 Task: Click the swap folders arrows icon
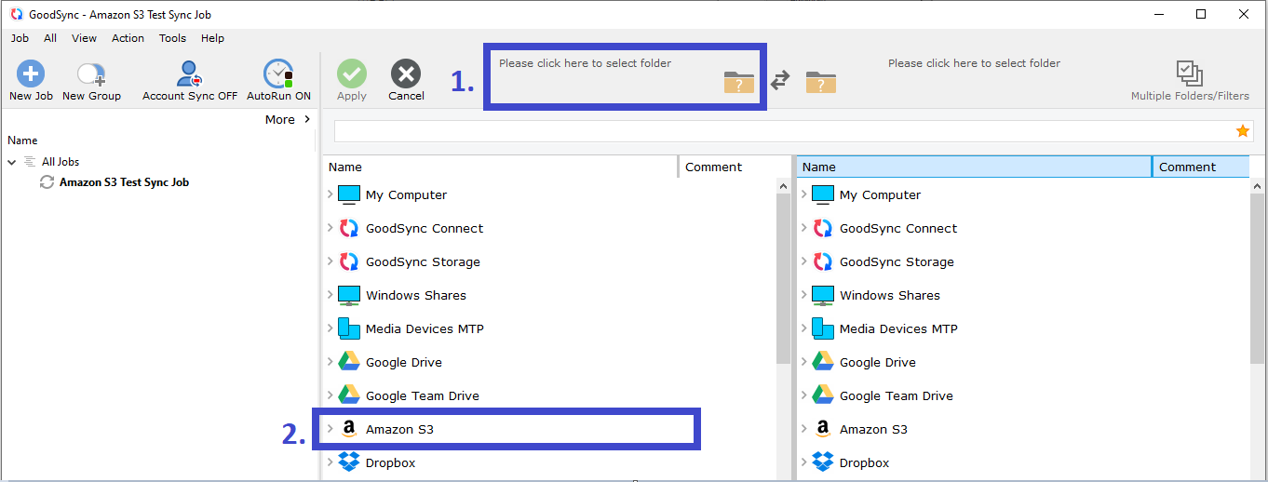(780, 82)
